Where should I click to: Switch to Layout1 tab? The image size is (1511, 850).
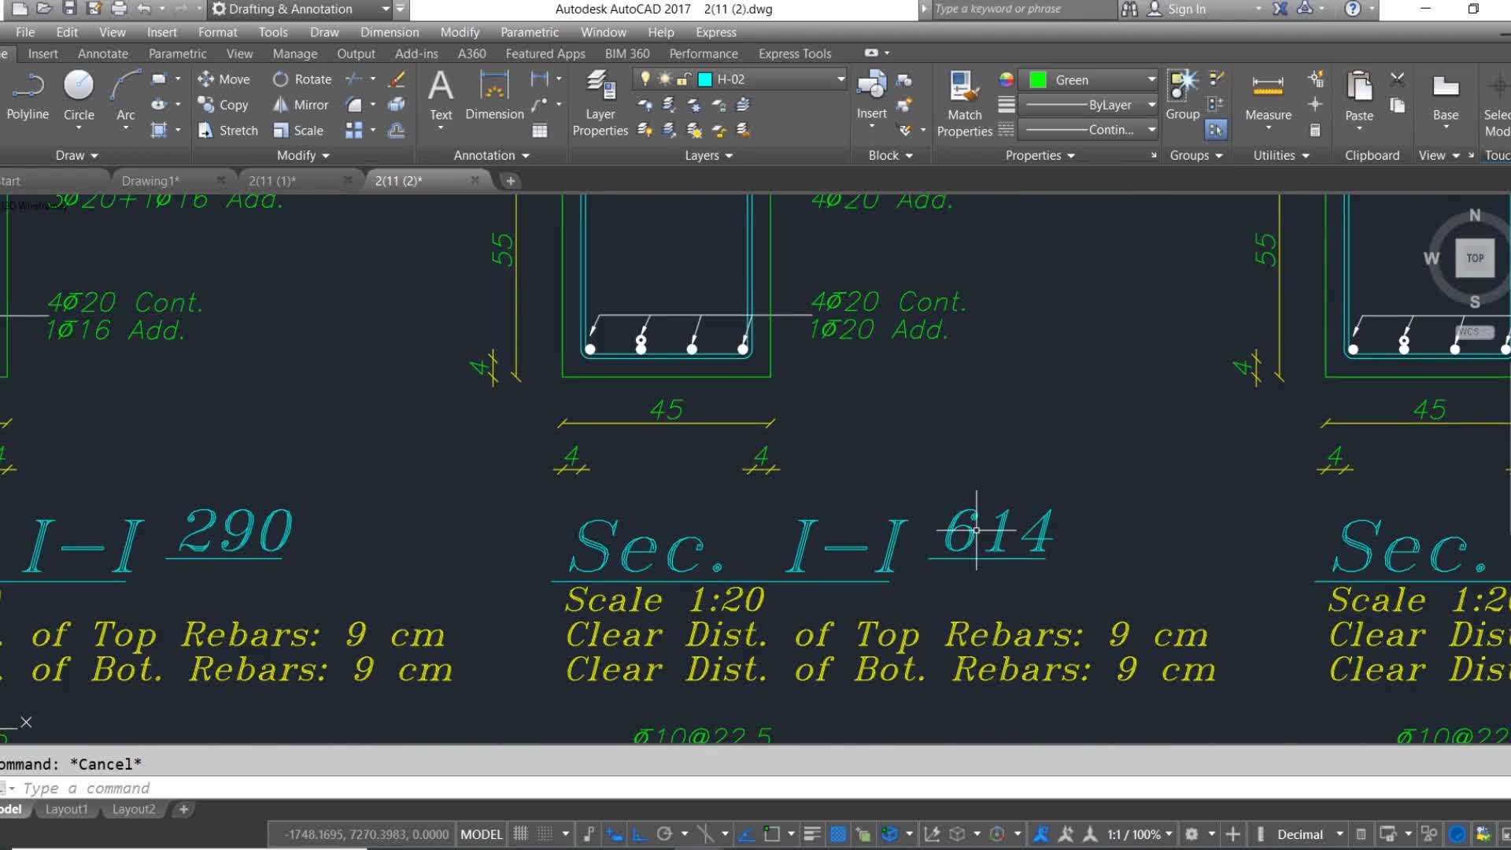point(66,809)
